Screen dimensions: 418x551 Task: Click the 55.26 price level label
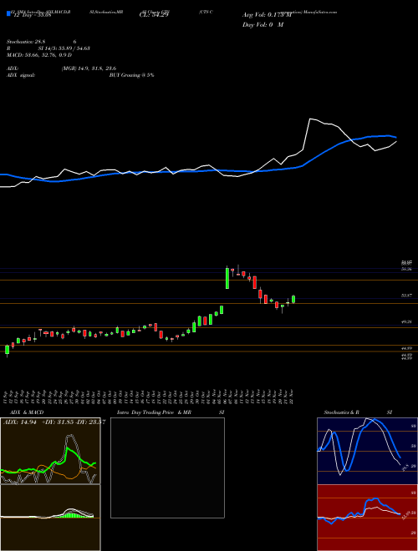(x=406, y=269)
